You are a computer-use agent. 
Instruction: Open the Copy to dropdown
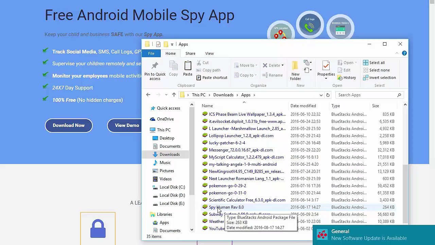pos(246,75)
